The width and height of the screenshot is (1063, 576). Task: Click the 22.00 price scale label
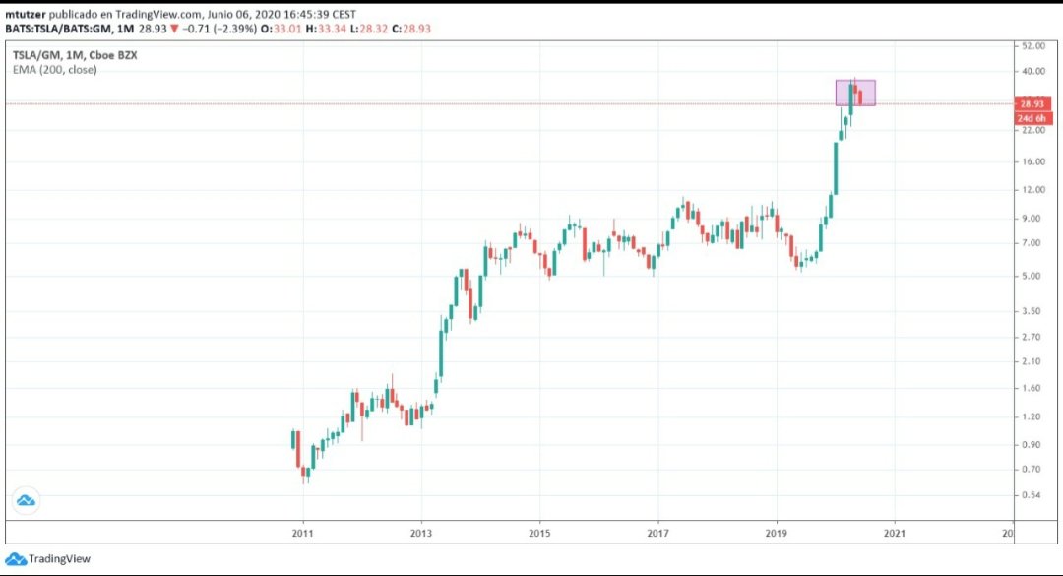coord(1033,130)
